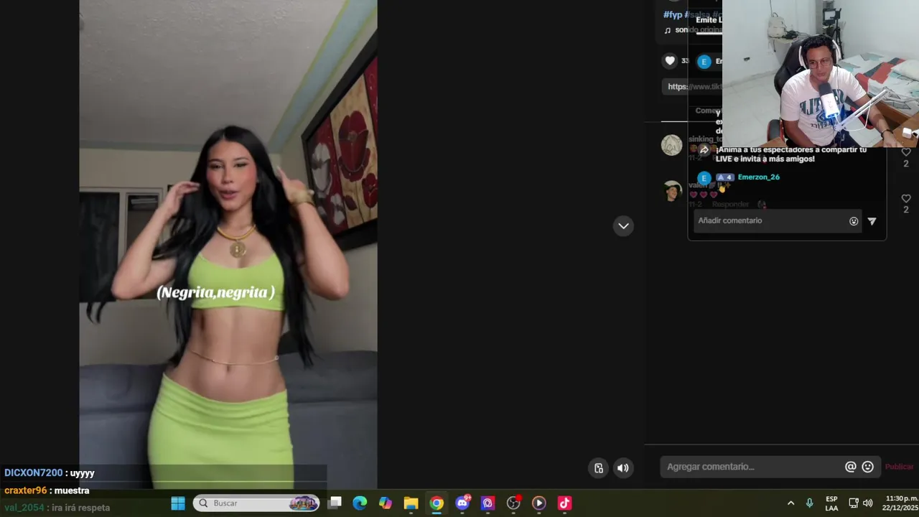Click the #fyp hashtag

pyautogui.click(x=673, y=14)
